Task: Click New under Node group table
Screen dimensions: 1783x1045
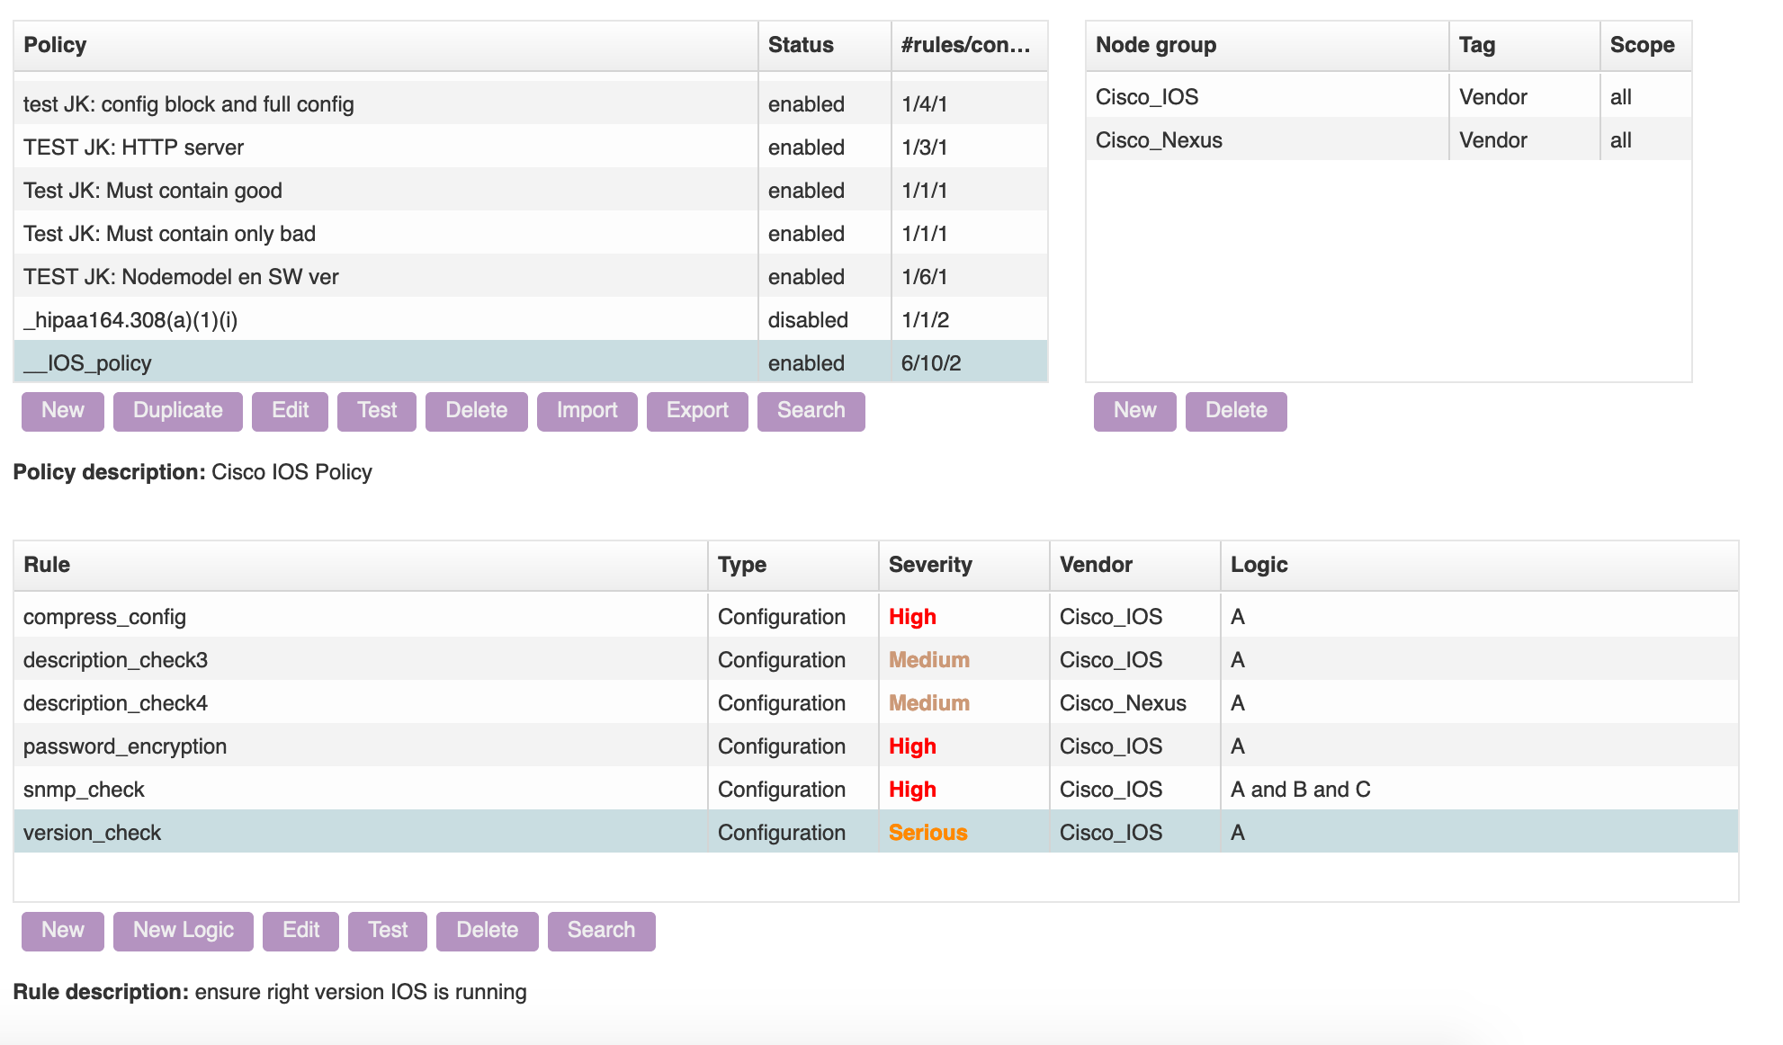Action: pos(1133,411)
